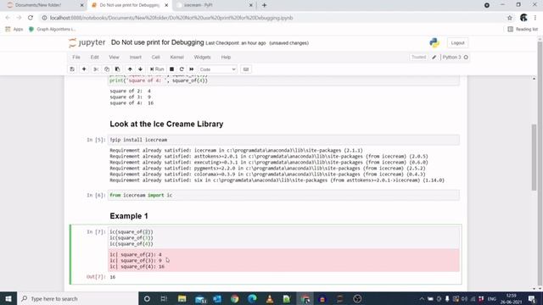Click the taskbar search box
Viewport: 543px width, 305px height.
click(x=77, y=298)
